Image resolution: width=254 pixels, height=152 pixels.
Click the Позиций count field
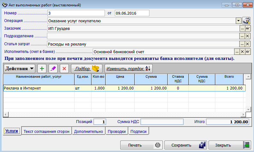(100, 122)
